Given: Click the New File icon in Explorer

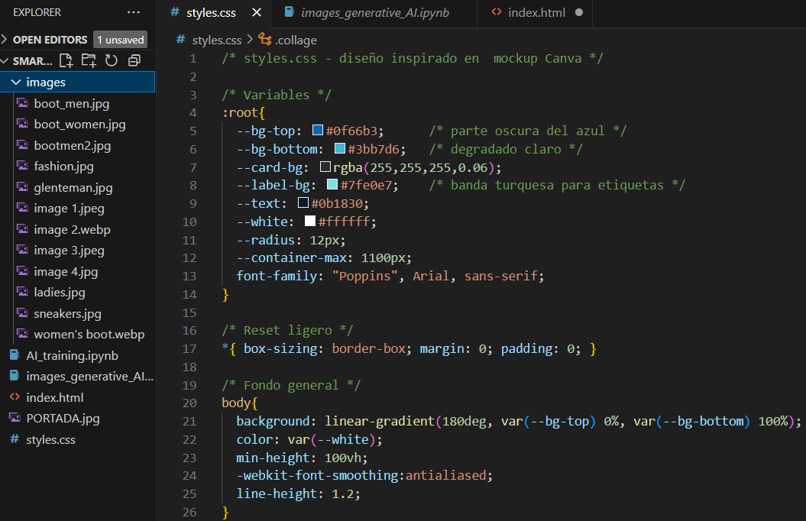Looking at the screenshot, I should [x=66, y=60].
